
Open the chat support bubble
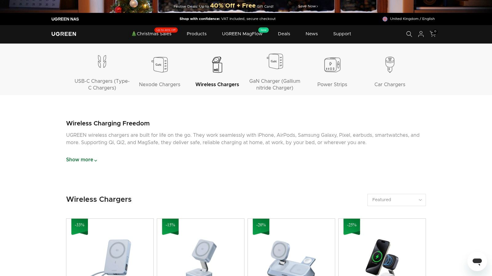click(477, 261)
